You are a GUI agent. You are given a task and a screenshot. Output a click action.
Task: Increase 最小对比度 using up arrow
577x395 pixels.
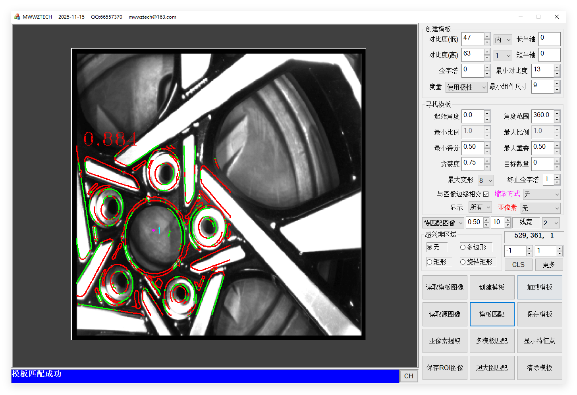[x=557, y=68]
